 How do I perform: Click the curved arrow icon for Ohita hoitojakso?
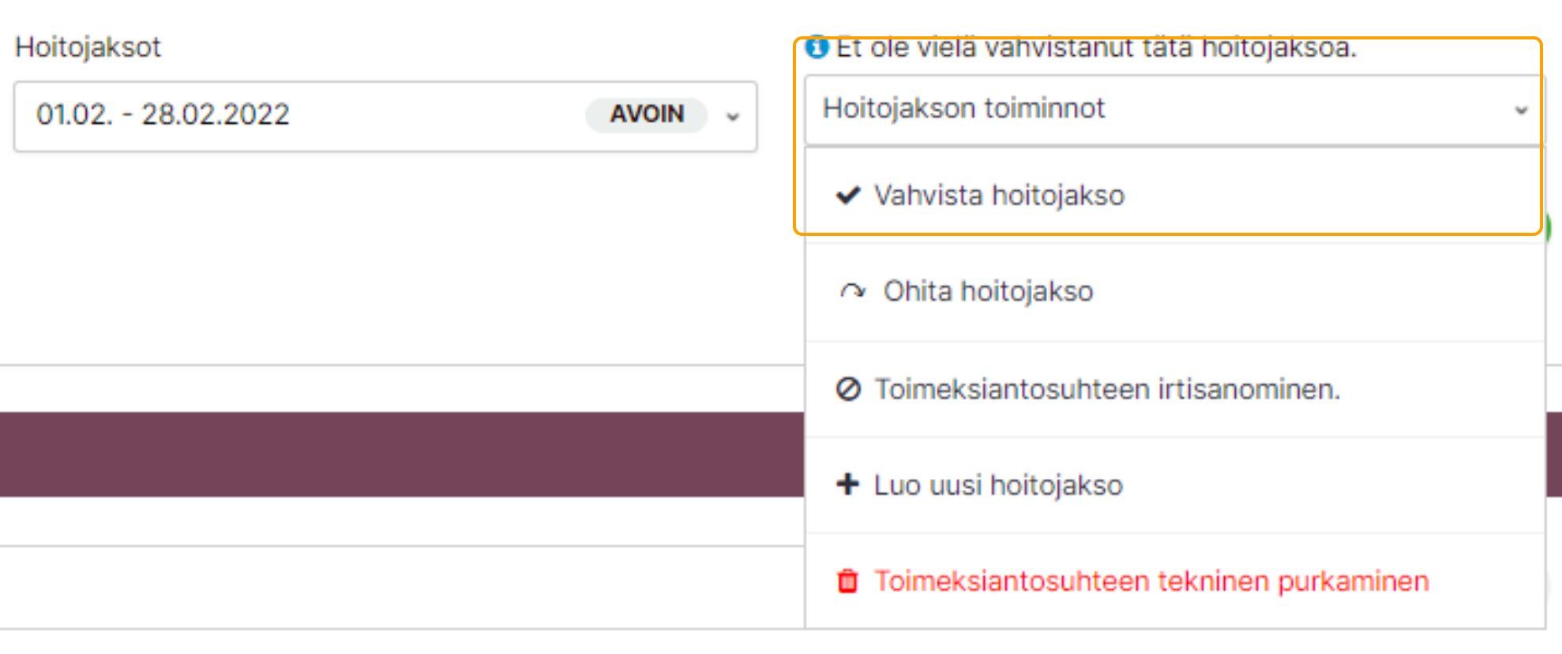[x=852, y=292]
